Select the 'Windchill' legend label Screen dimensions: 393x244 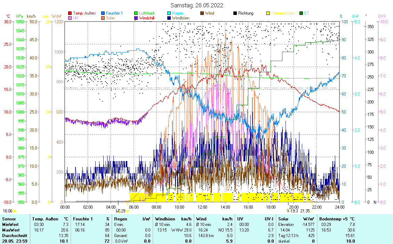tap(147, 18)
